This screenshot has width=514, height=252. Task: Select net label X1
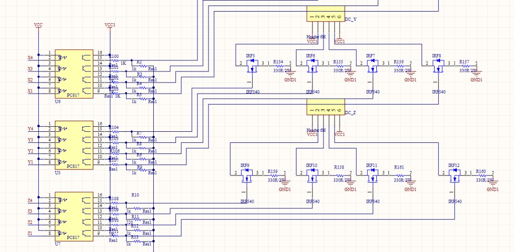(x=30, y=91)
